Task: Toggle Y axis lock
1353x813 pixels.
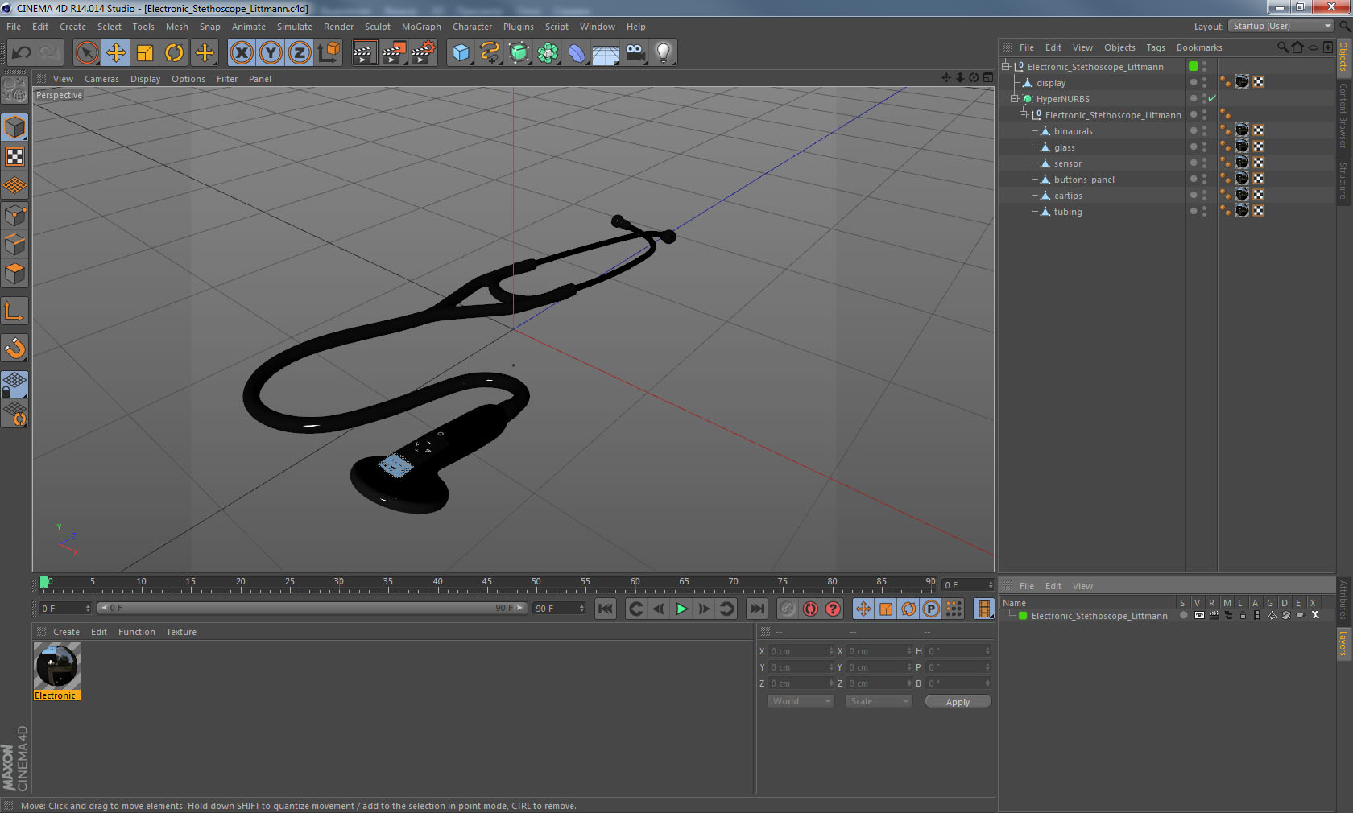Action: [271, 53]
